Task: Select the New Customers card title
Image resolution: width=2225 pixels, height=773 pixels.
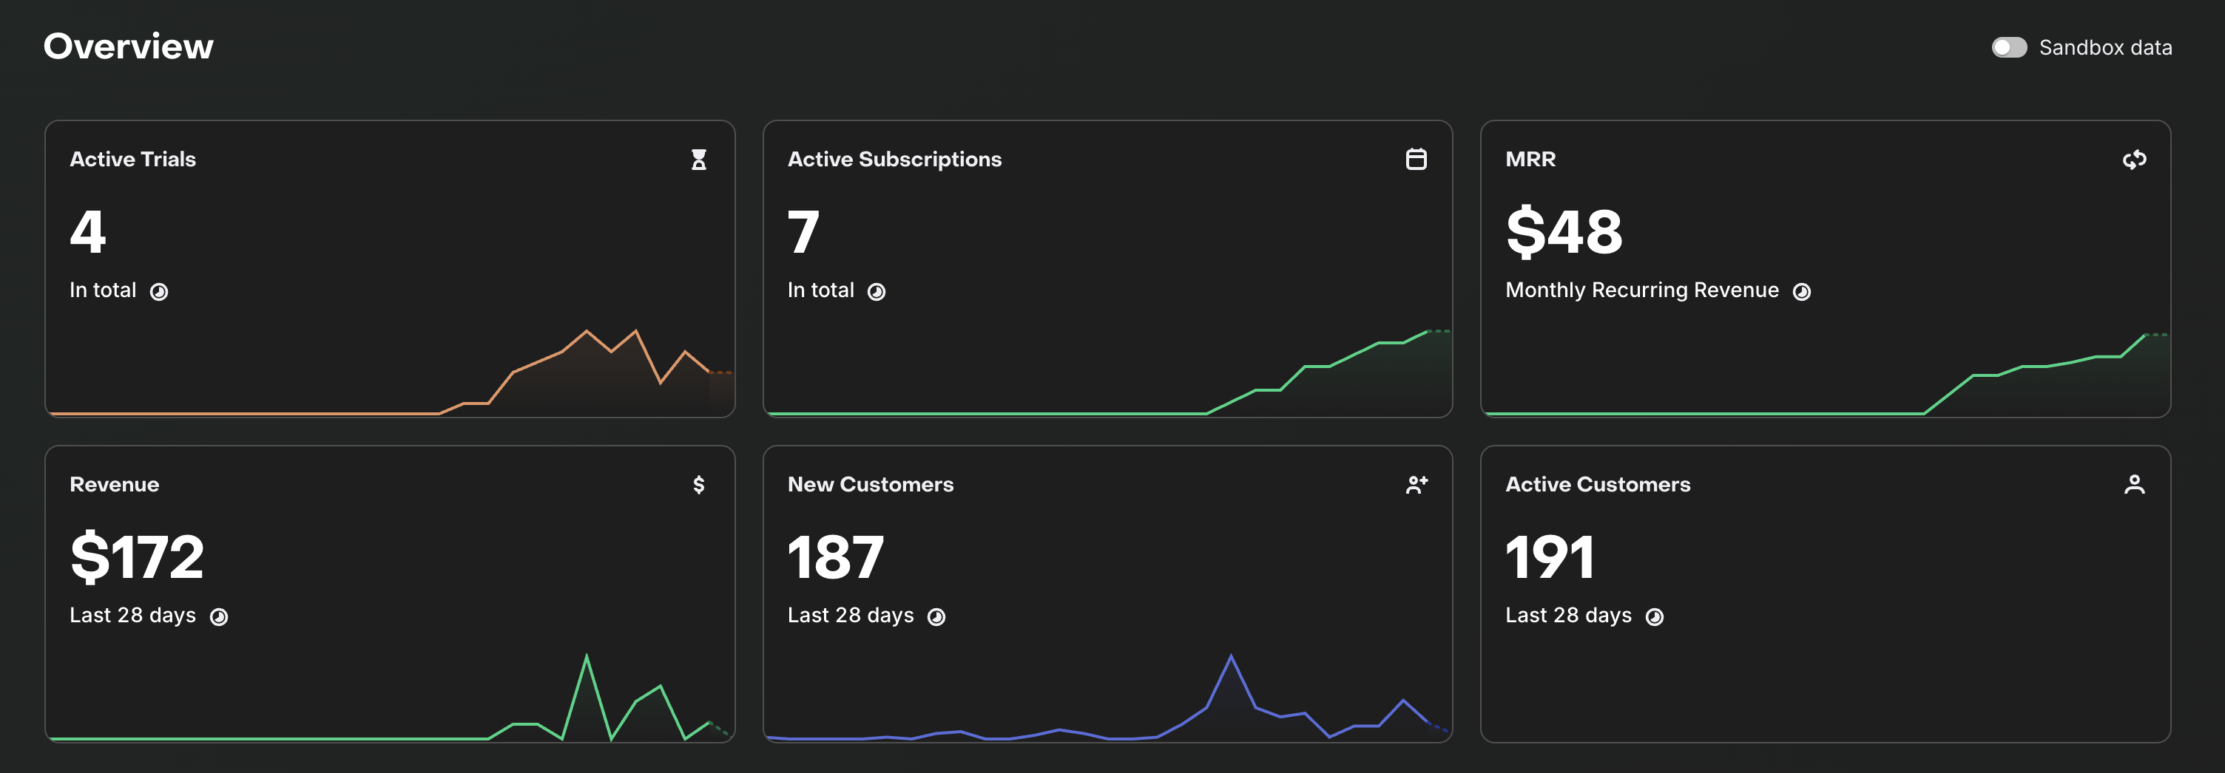Action: click(x=871, y=485)
